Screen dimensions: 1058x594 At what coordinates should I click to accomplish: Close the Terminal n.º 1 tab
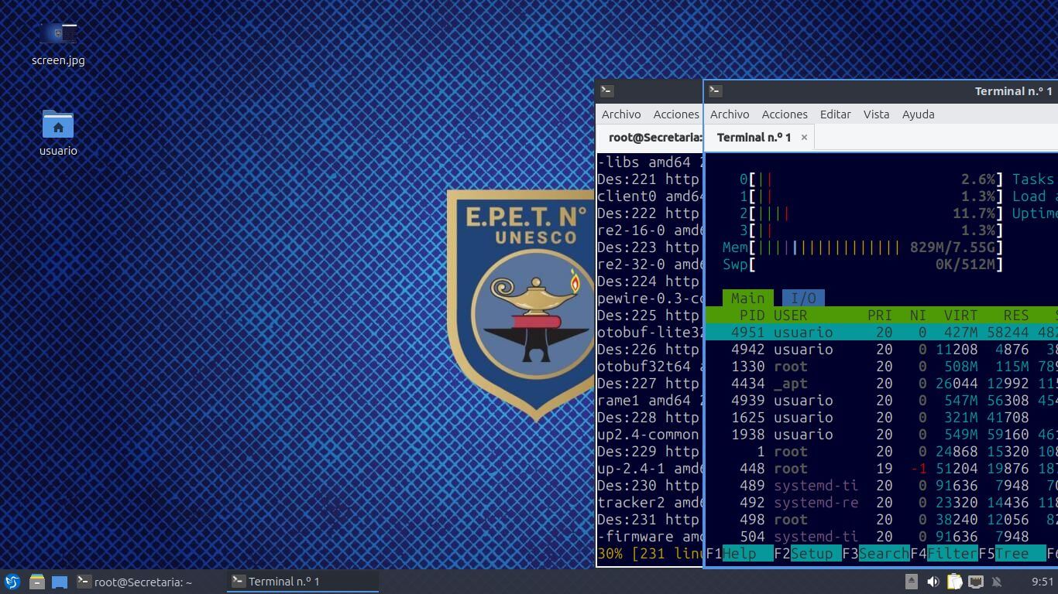point(804,137)
